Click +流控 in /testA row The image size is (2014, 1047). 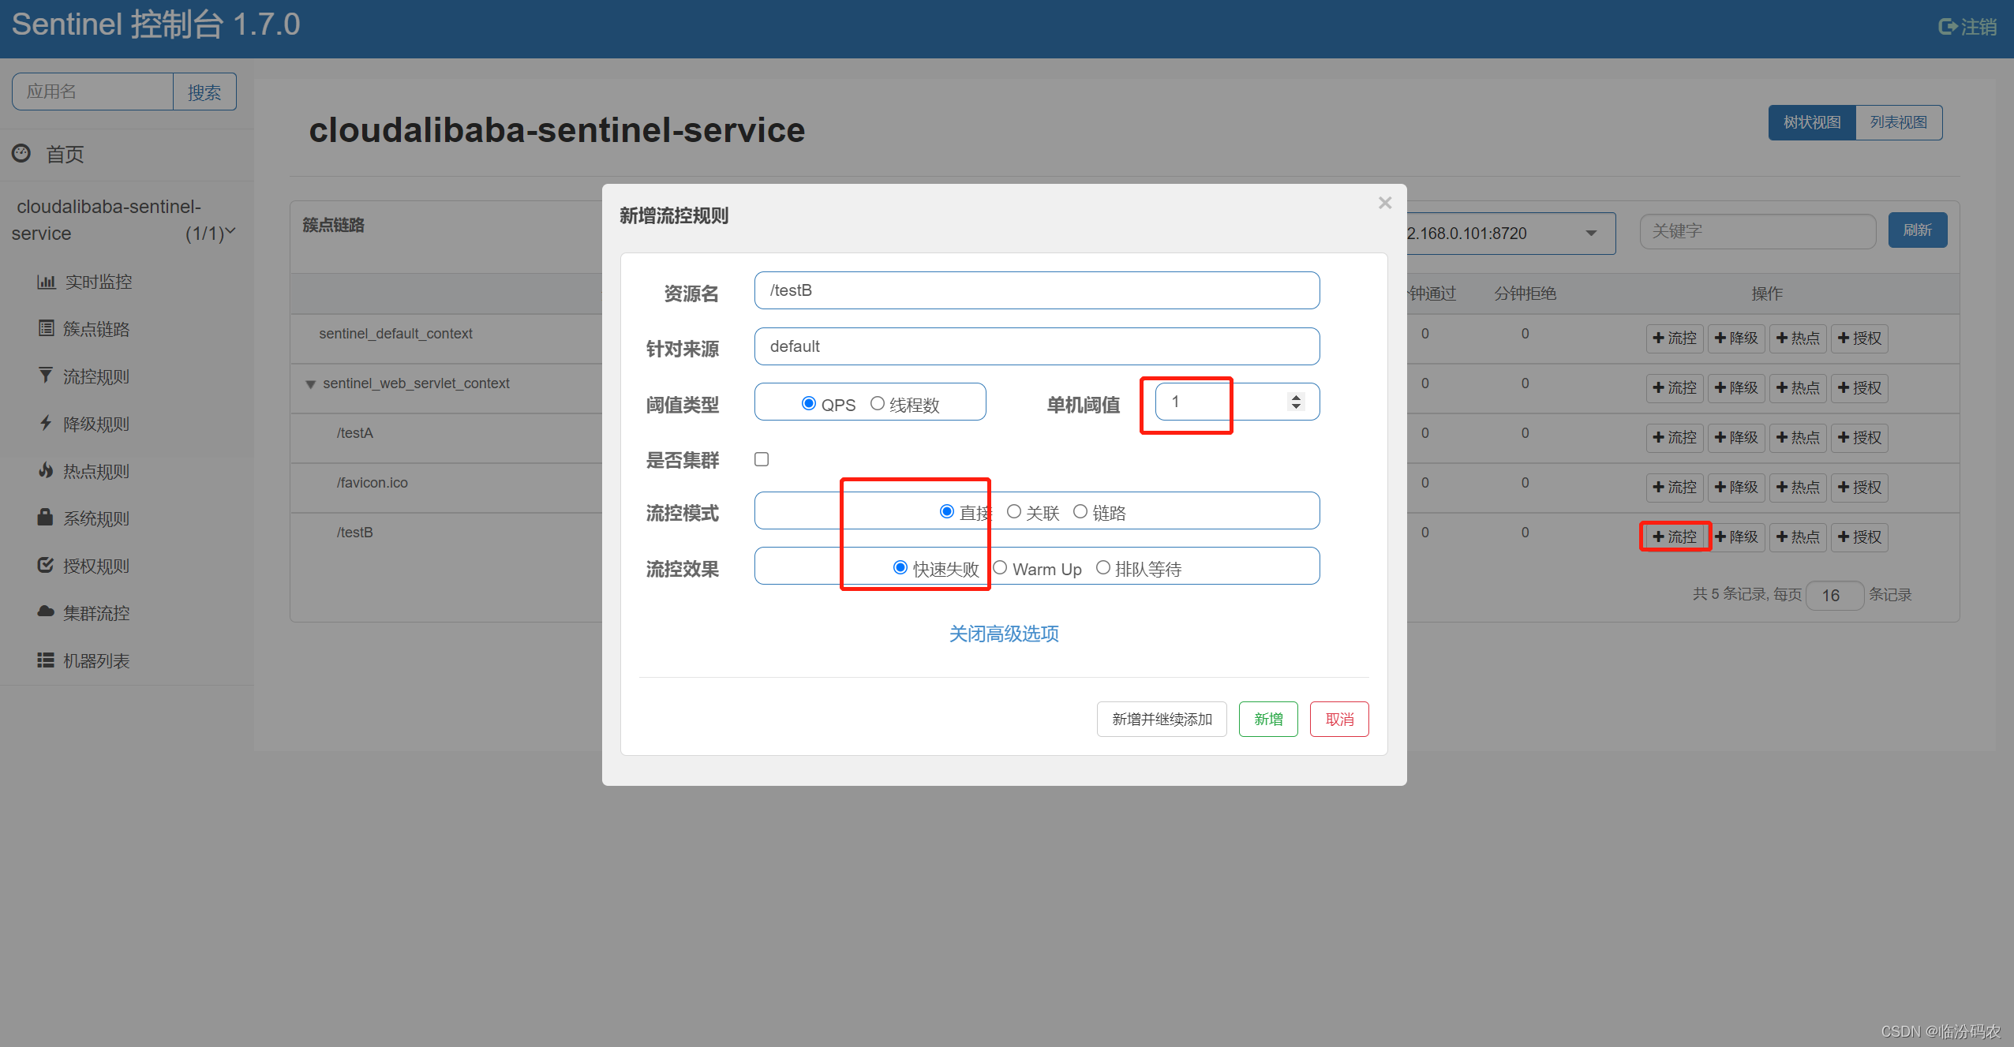(1675, 437)
